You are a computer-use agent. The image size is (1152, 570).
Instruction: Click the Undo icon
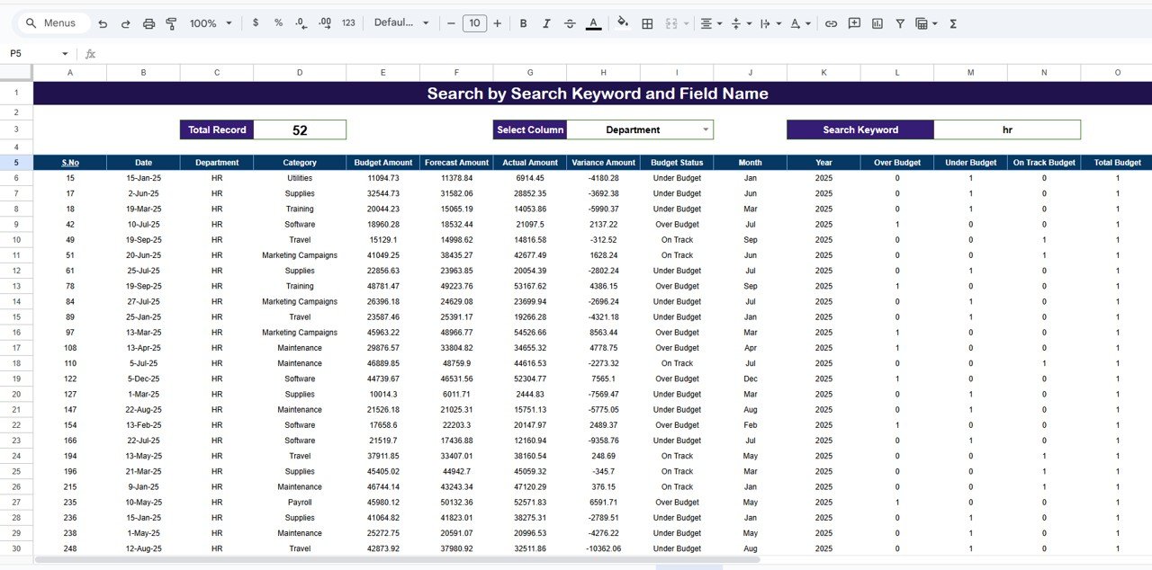tap(103, 23)
